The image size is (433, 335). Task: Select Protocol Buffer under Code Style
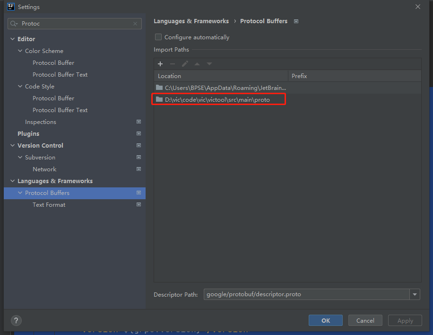(53, 98)
